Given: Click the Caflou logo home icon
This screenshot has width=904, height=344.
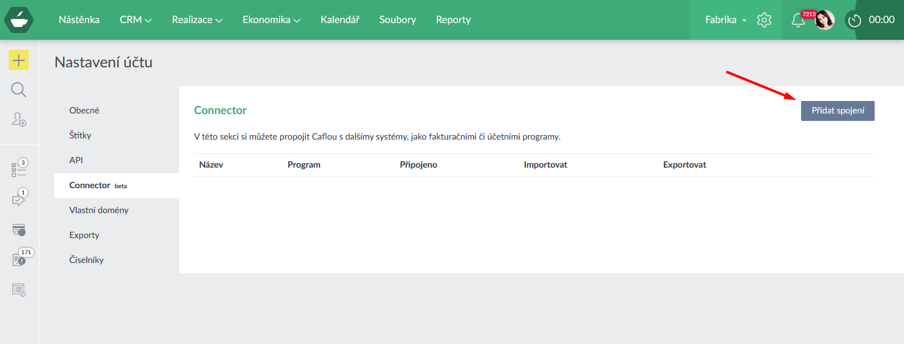Looking at the screenshot, I should 19,20.
